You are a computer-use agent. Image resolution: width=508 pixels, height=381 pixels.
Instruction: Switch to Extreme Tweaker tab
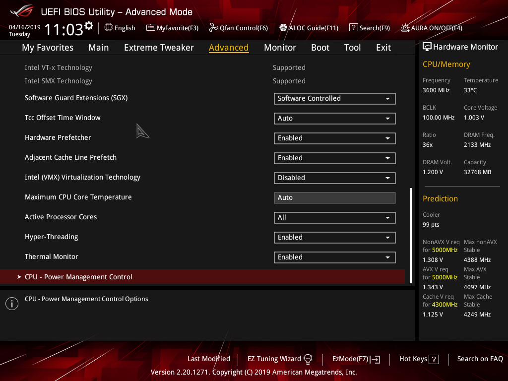pos(159,48)
